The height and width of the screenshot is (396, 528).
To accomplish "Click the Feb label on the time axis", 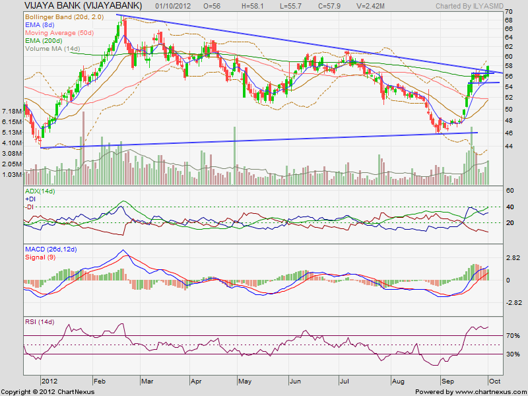I will coord(100,381).
